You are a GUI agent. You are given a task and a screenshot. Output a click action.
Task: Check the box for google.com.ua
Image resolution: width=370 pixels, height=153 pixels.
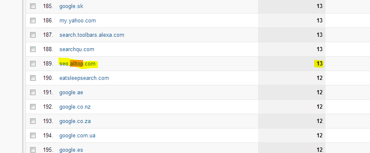click(x=33, y=135)
